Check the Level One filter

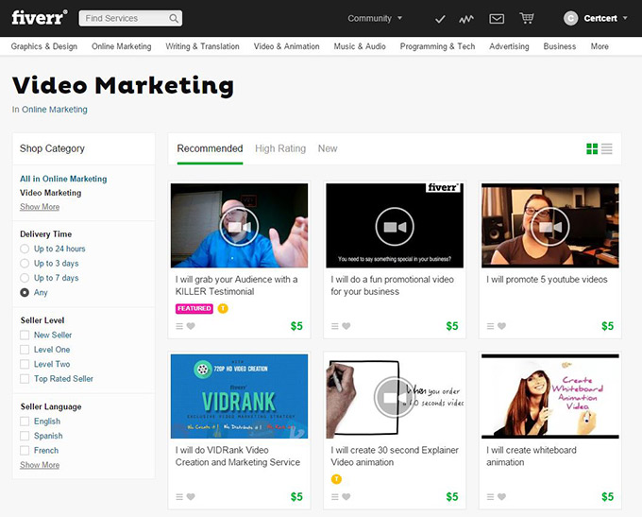click(25, 350)
